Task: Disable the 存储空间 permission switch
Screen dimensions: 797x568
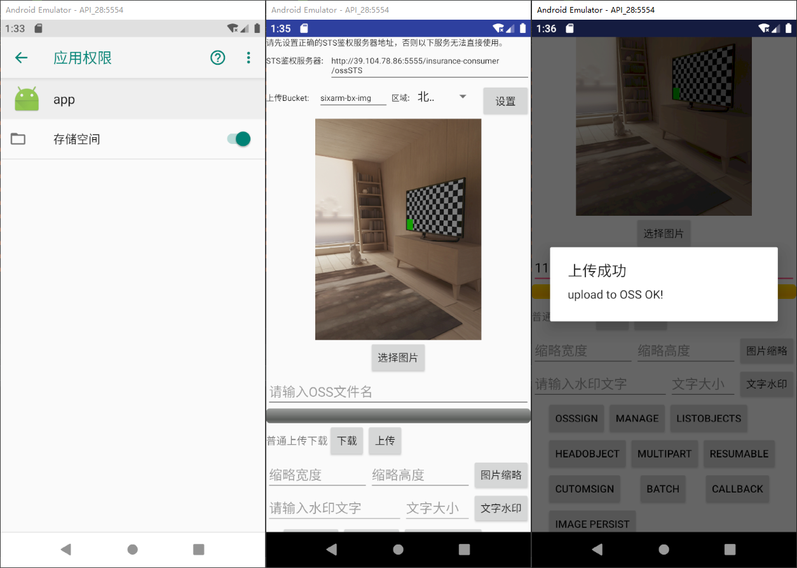Action: 238,138
